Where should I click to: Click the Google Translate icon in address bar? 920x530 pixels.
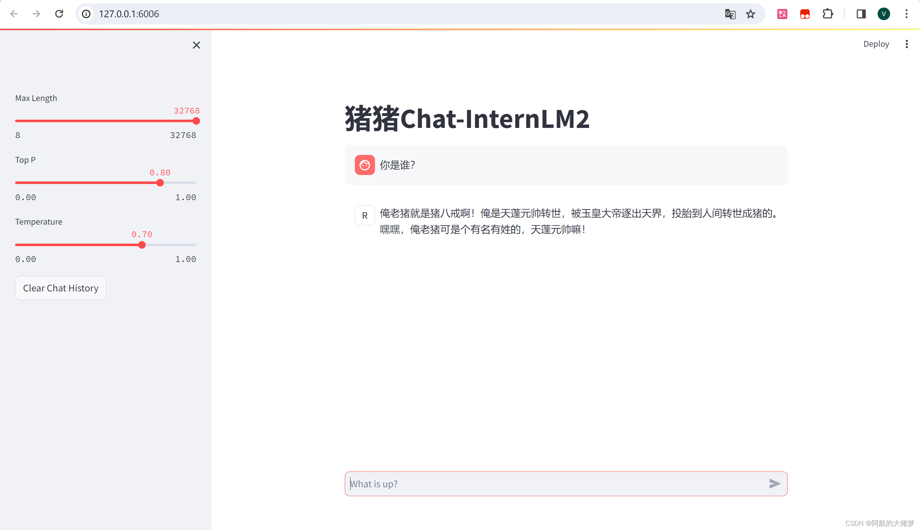[730, 14]
